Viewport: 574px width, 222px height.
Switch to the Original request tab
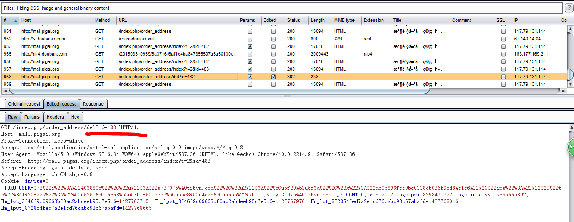pyautogui.click(x=24, y=104)
